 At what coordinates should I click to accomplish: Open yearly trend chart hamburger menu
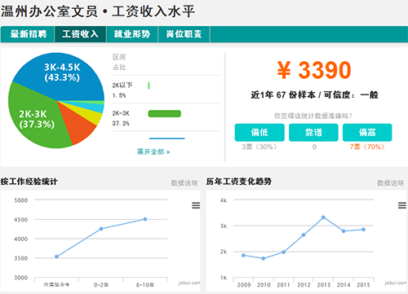402,205
